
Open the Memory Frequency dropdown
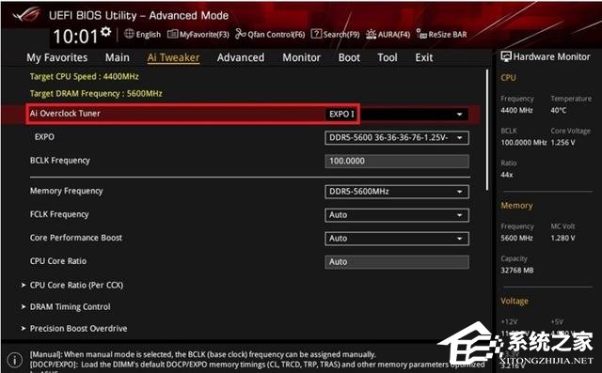[x=397, y=192]
